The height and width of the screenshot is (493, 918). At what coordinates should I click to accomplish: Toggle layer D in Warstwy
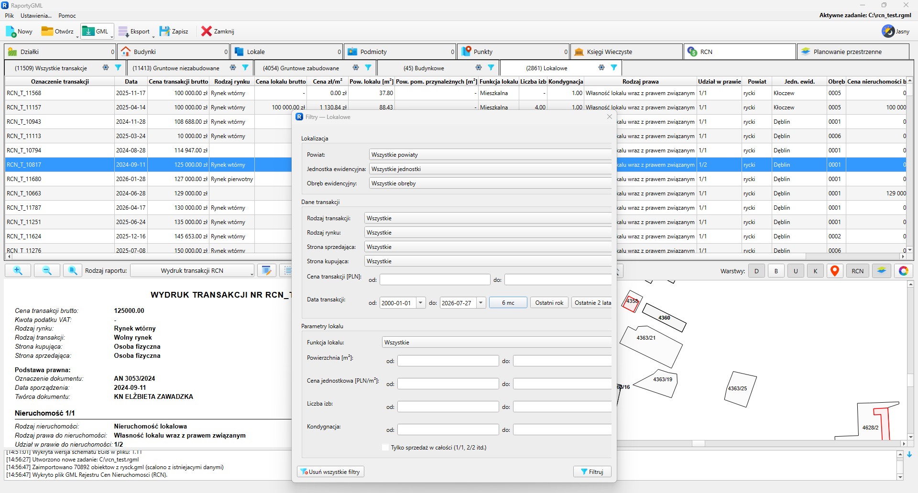(x=756, y=271)
